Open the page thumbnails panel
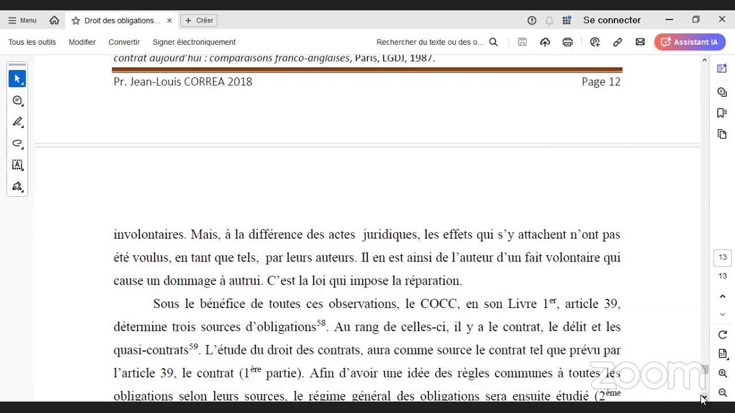The image size is (735, 413). point(722,134)
